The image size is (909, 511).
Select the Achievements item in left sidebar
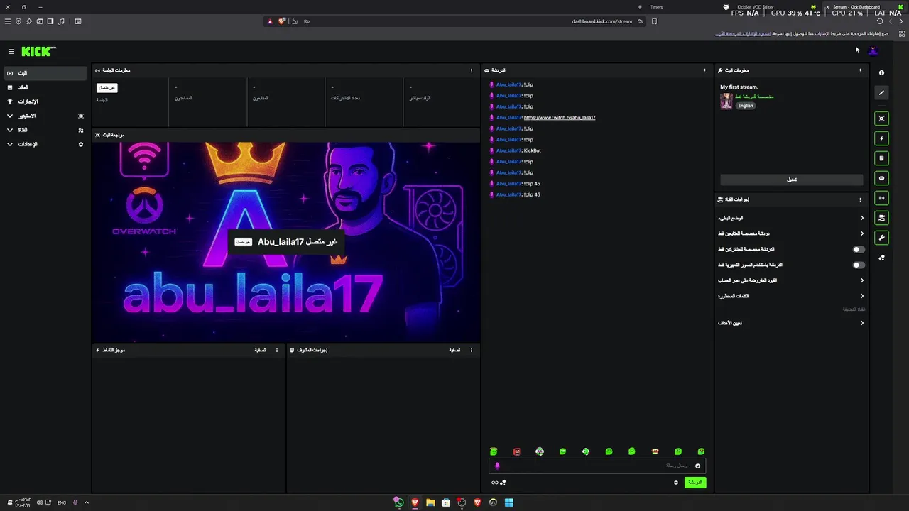pyautogui.click(x=45, y=101)
